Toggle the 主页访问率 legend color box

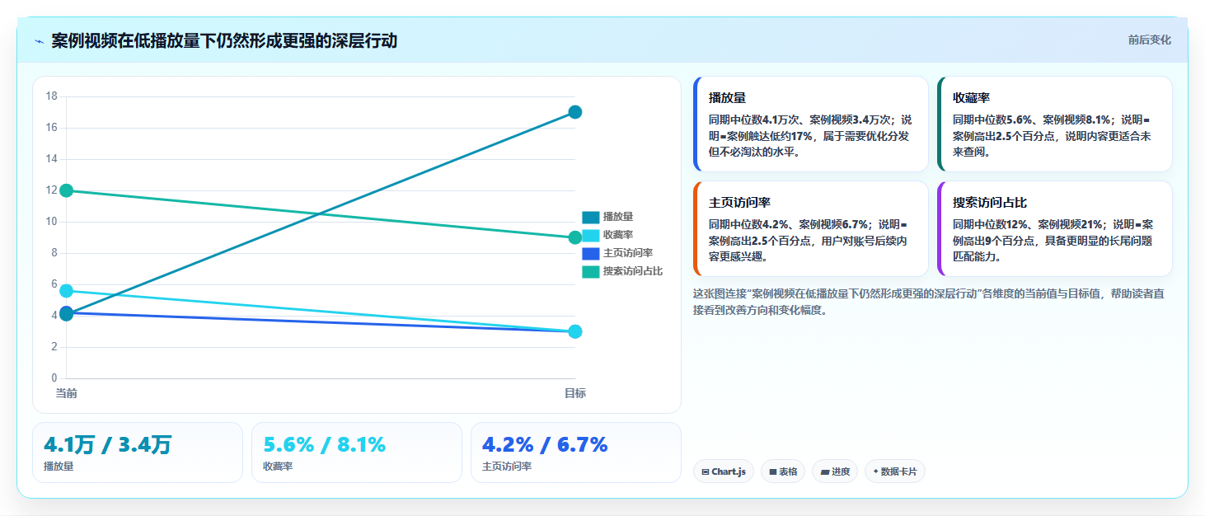[590, 253]
